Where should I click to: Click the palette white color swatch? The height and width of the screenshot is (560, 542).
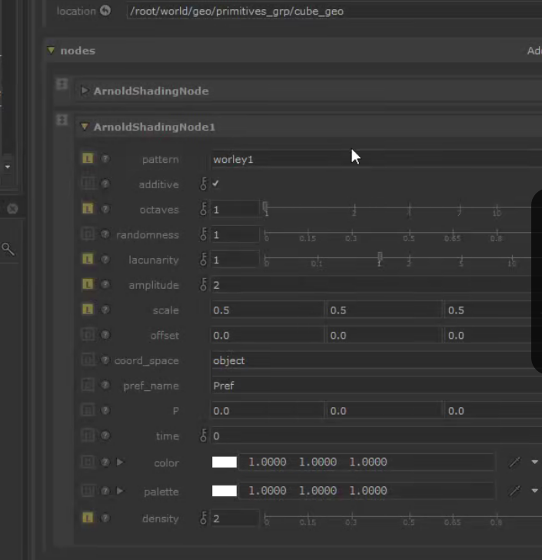224,491
